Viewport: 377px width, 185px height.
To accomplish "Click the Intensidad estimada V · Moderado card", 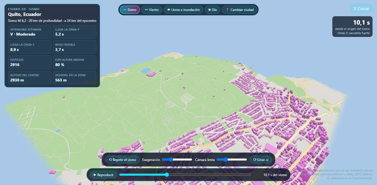I will 30,32.
